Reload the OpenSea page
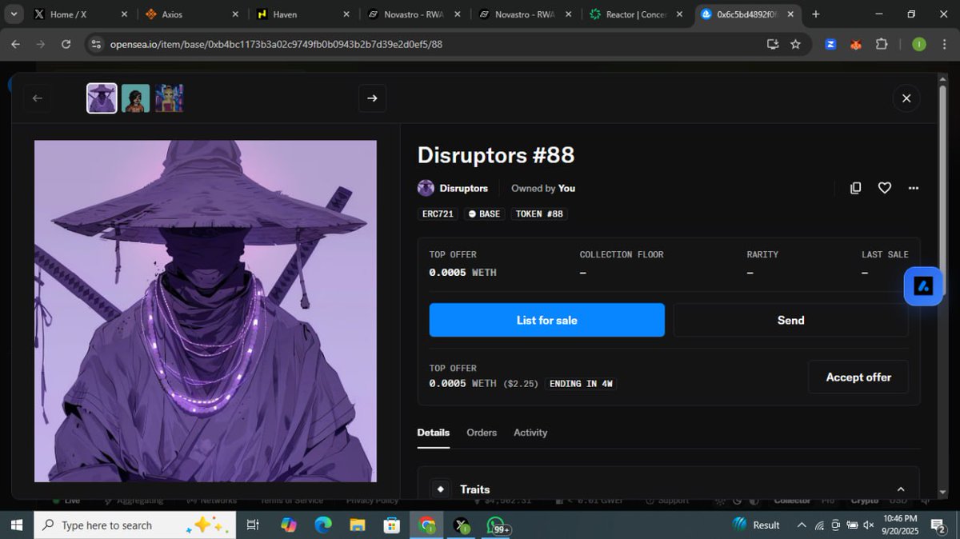This screenshot has height=539, width=960. click(x=66, y=44)
